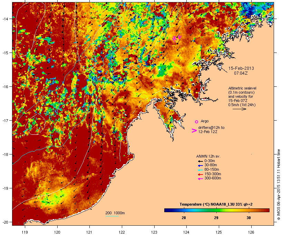
Task: Click the '150-300m' depth label
Action: click(213, 174)
